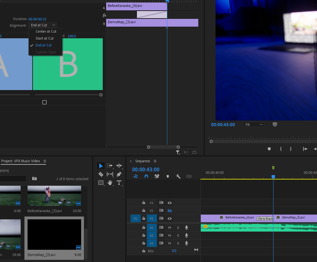
Task: Choose Center at Cut alignment
Action: (46, 31)
